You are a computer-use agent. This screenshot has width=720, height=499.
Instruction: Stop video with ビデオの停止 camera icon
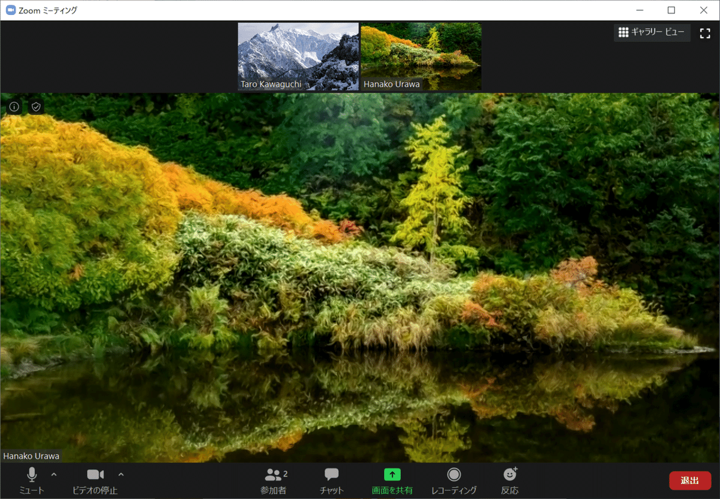tap(95, 480)
